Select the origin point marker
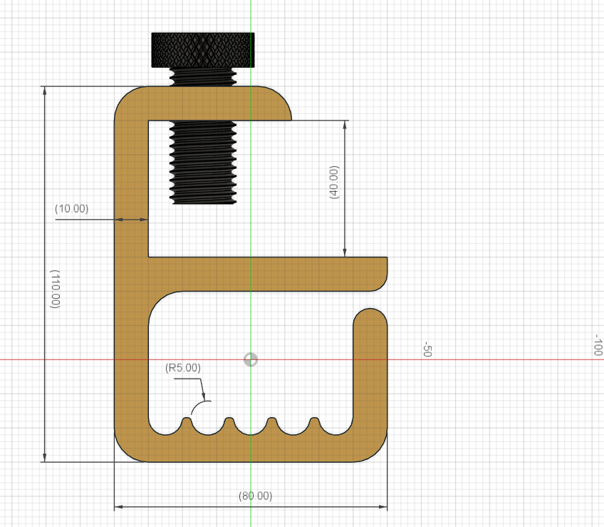Screen dimensions: 604x527 pos(250,359)
